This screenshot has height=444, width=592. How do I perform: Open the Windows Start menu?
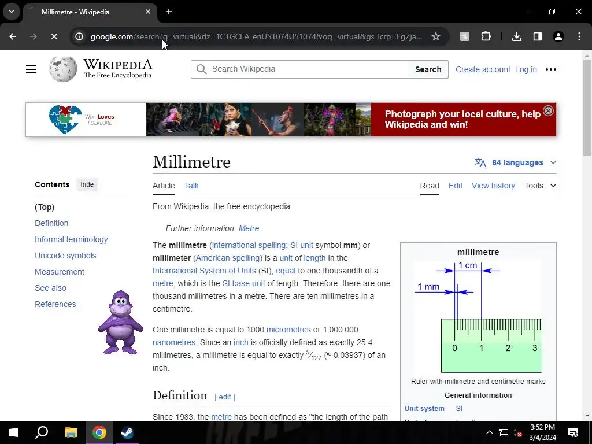point(14,432)
